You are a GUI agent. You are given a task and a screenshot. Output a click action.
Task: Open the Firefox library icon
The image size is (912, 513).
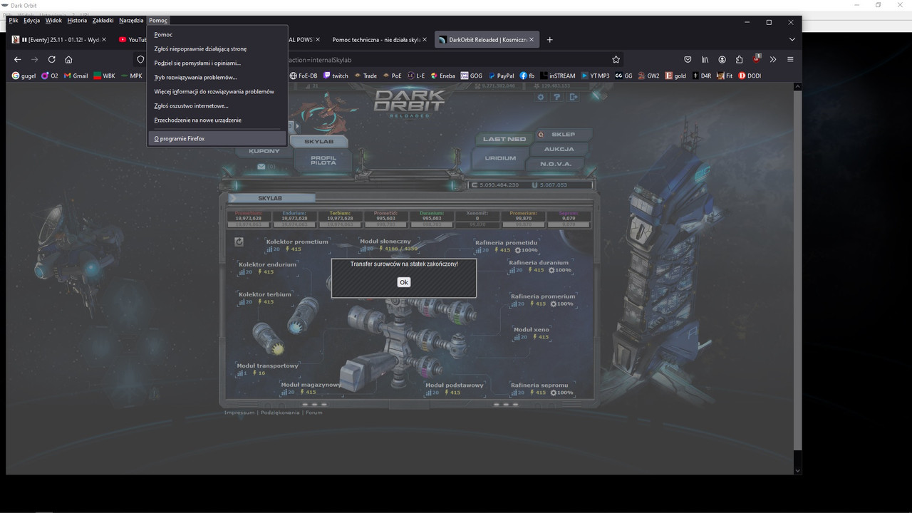705,60
